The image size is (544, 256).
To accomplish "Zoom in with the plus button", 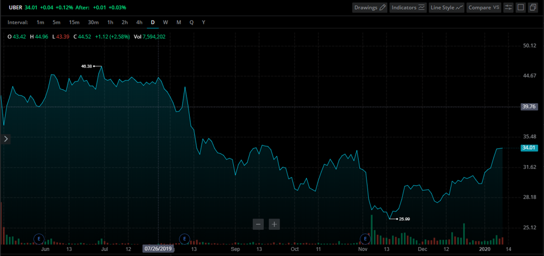I will pos(274,224).
